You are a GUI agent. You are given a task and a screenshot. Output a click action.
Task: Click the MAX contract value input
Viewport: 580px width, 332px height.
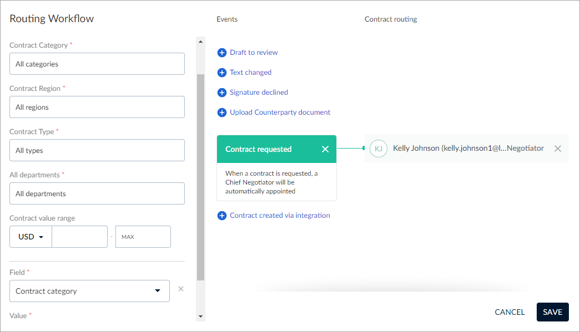click(x=143, y=237)
